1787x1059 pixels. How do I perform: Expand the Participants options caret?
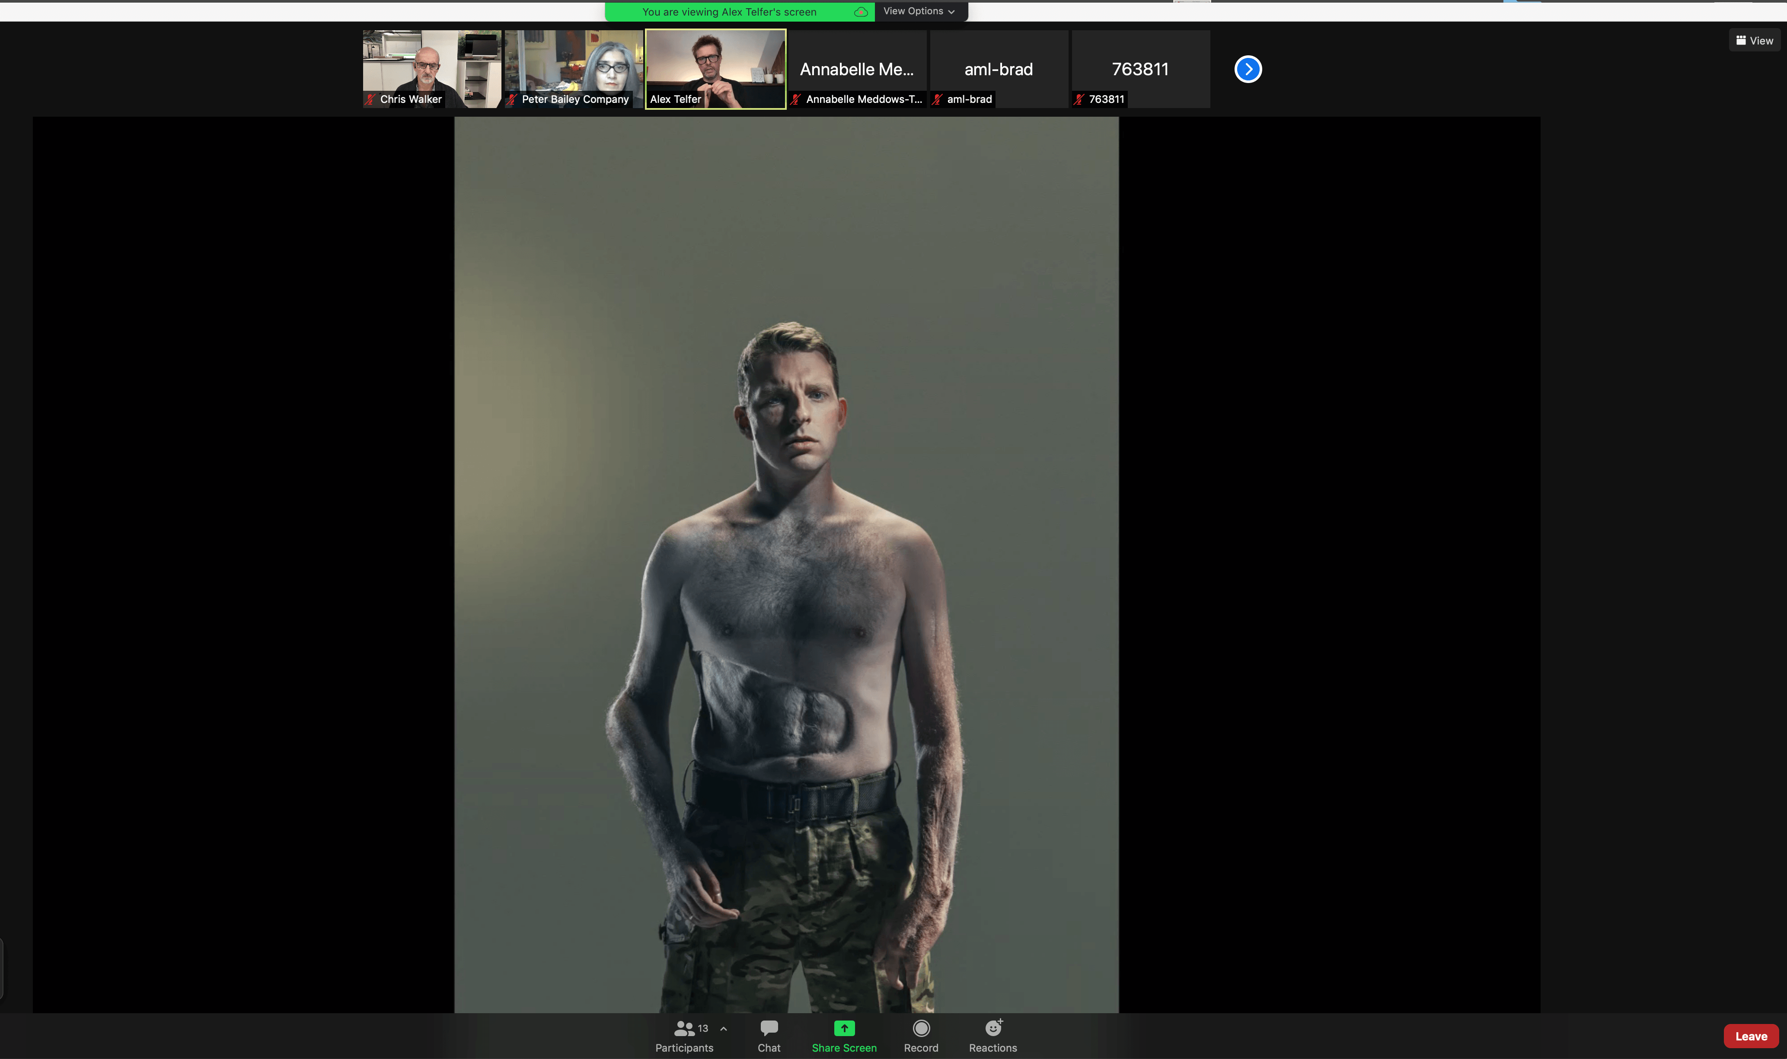(724, 1028)
